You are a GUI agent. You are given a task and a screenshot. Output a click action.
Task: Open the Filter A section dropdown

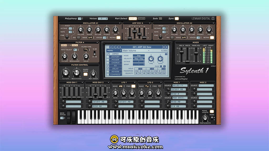pyautogui.click(x=97, y=42)
